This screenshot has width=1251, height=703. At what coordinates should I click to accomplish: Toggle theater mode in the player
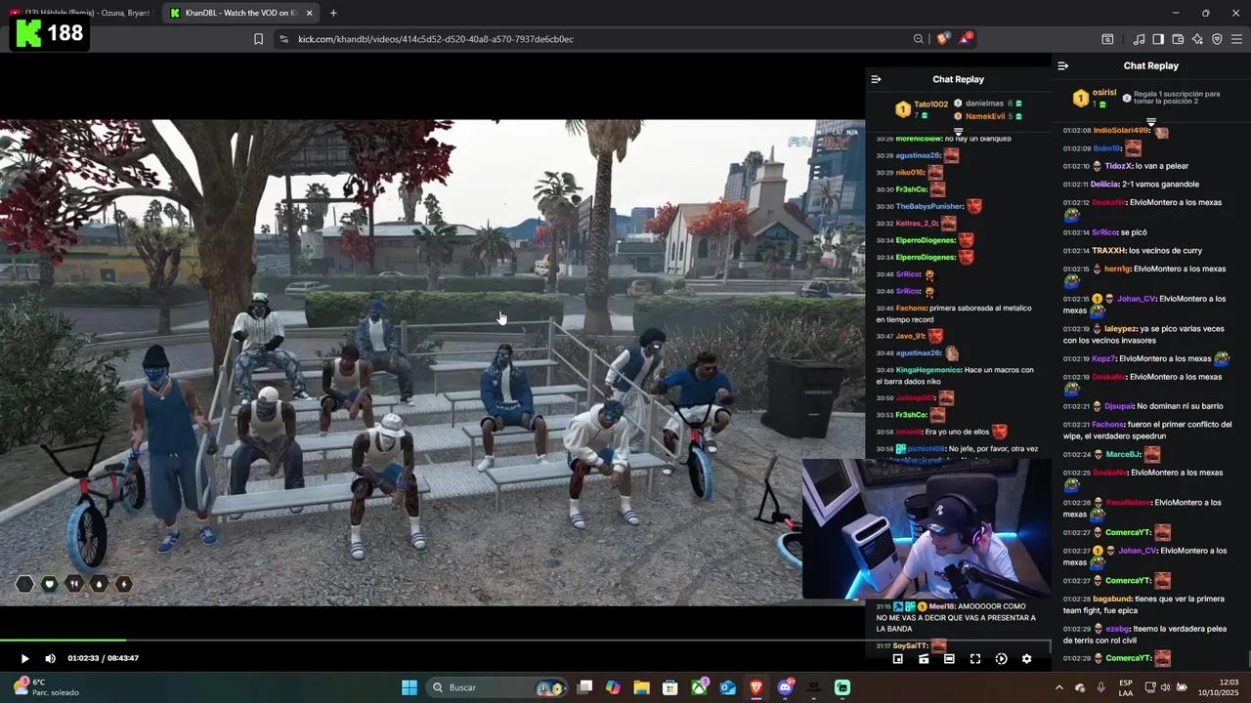point(949,659)
